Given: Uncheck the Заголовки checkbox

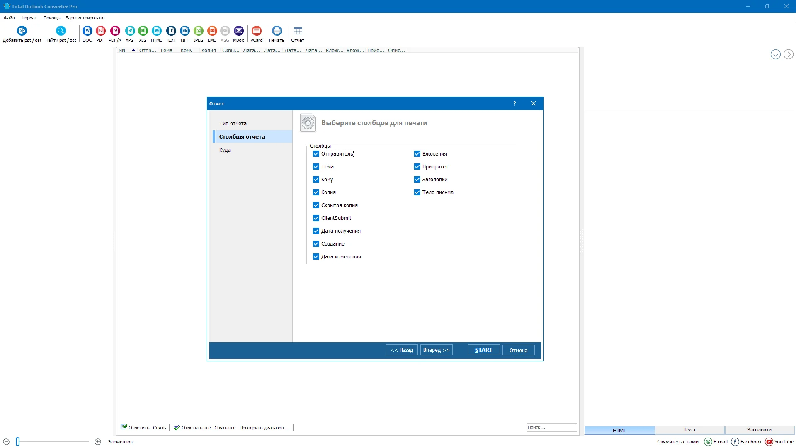Looking at the screenshot, I should (x=417, y=180).
